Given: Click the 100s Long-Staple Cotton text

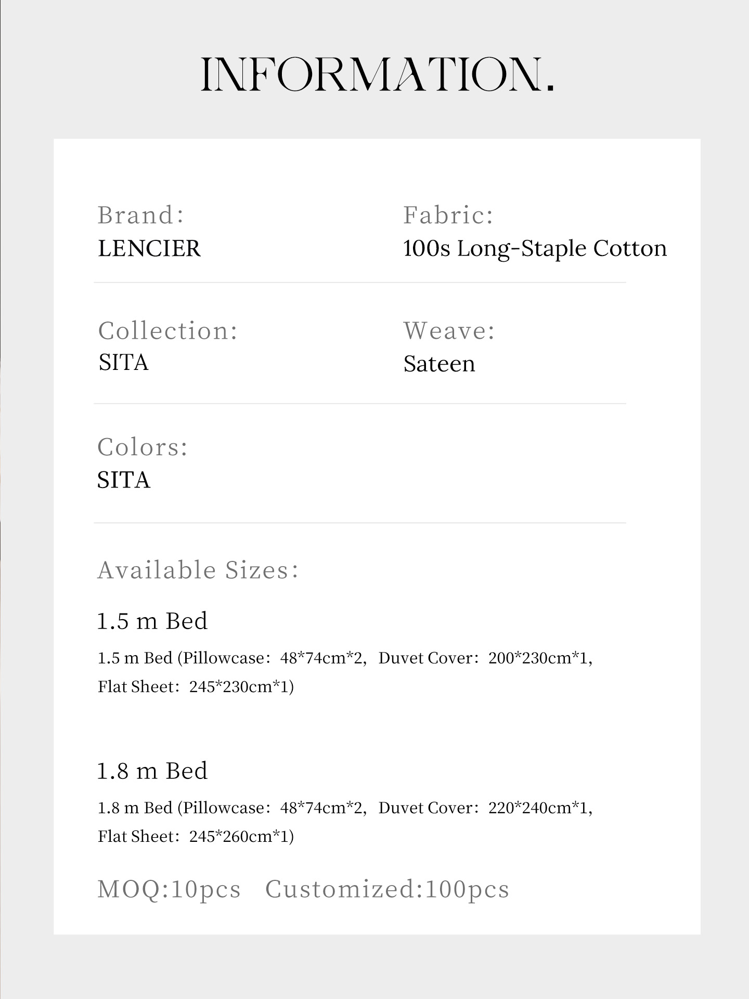Looking at the screenshot, I should [x=535, y=249].
